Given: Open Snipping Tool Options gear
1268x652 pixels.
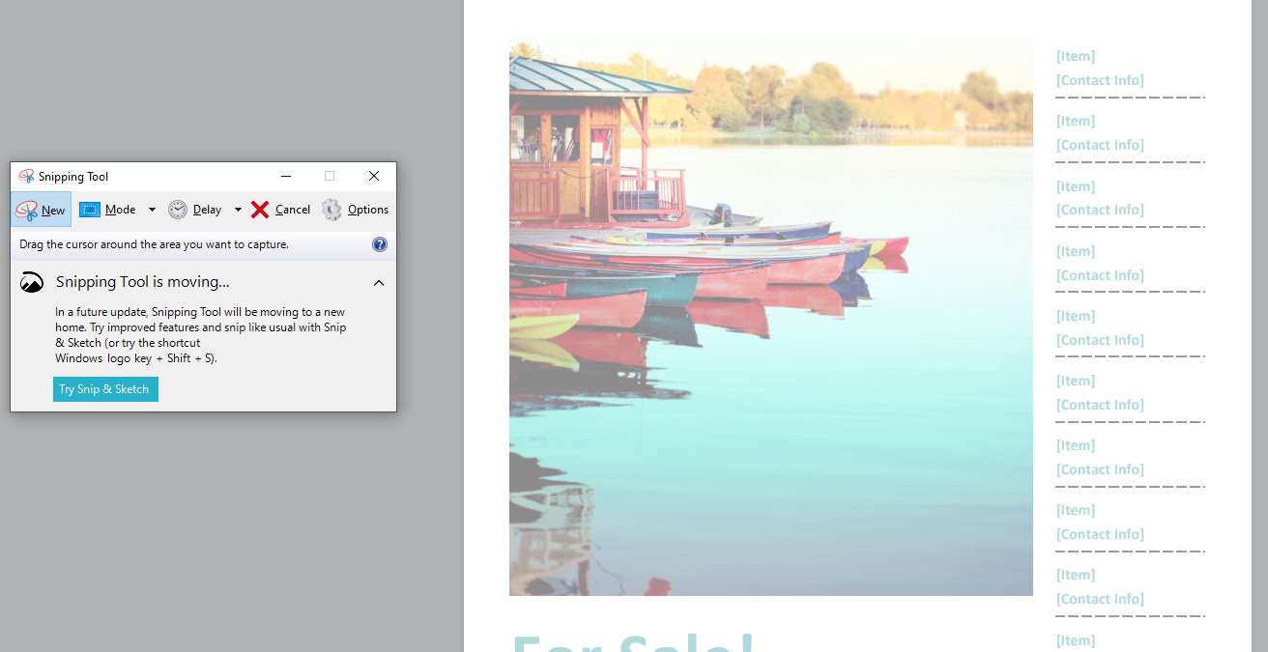Looking at the screenshot, I should pos(355,210).
